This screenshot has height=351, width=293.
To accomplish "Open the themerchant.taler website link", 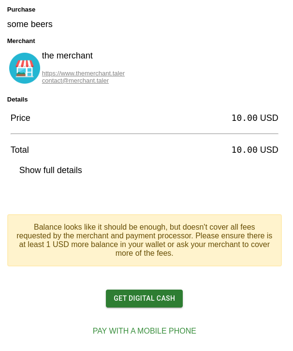I will click(x=83, y=73).
